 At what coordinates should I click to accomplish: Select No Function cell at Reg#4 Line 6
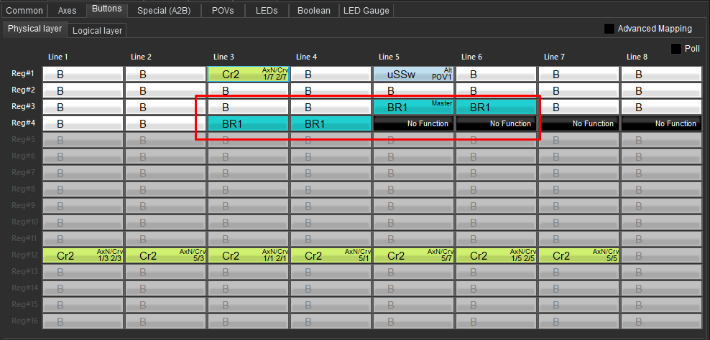point(497,123)
